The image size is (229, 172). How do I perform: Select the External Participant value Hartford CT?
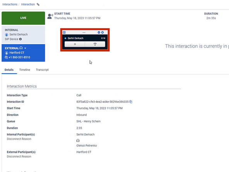tap(84, 152)
